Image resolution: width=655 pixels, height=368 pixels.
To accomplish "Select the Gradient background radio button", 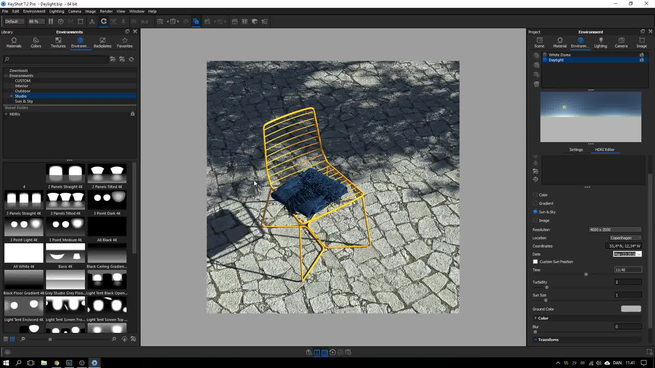I will (x=535, y=203).
